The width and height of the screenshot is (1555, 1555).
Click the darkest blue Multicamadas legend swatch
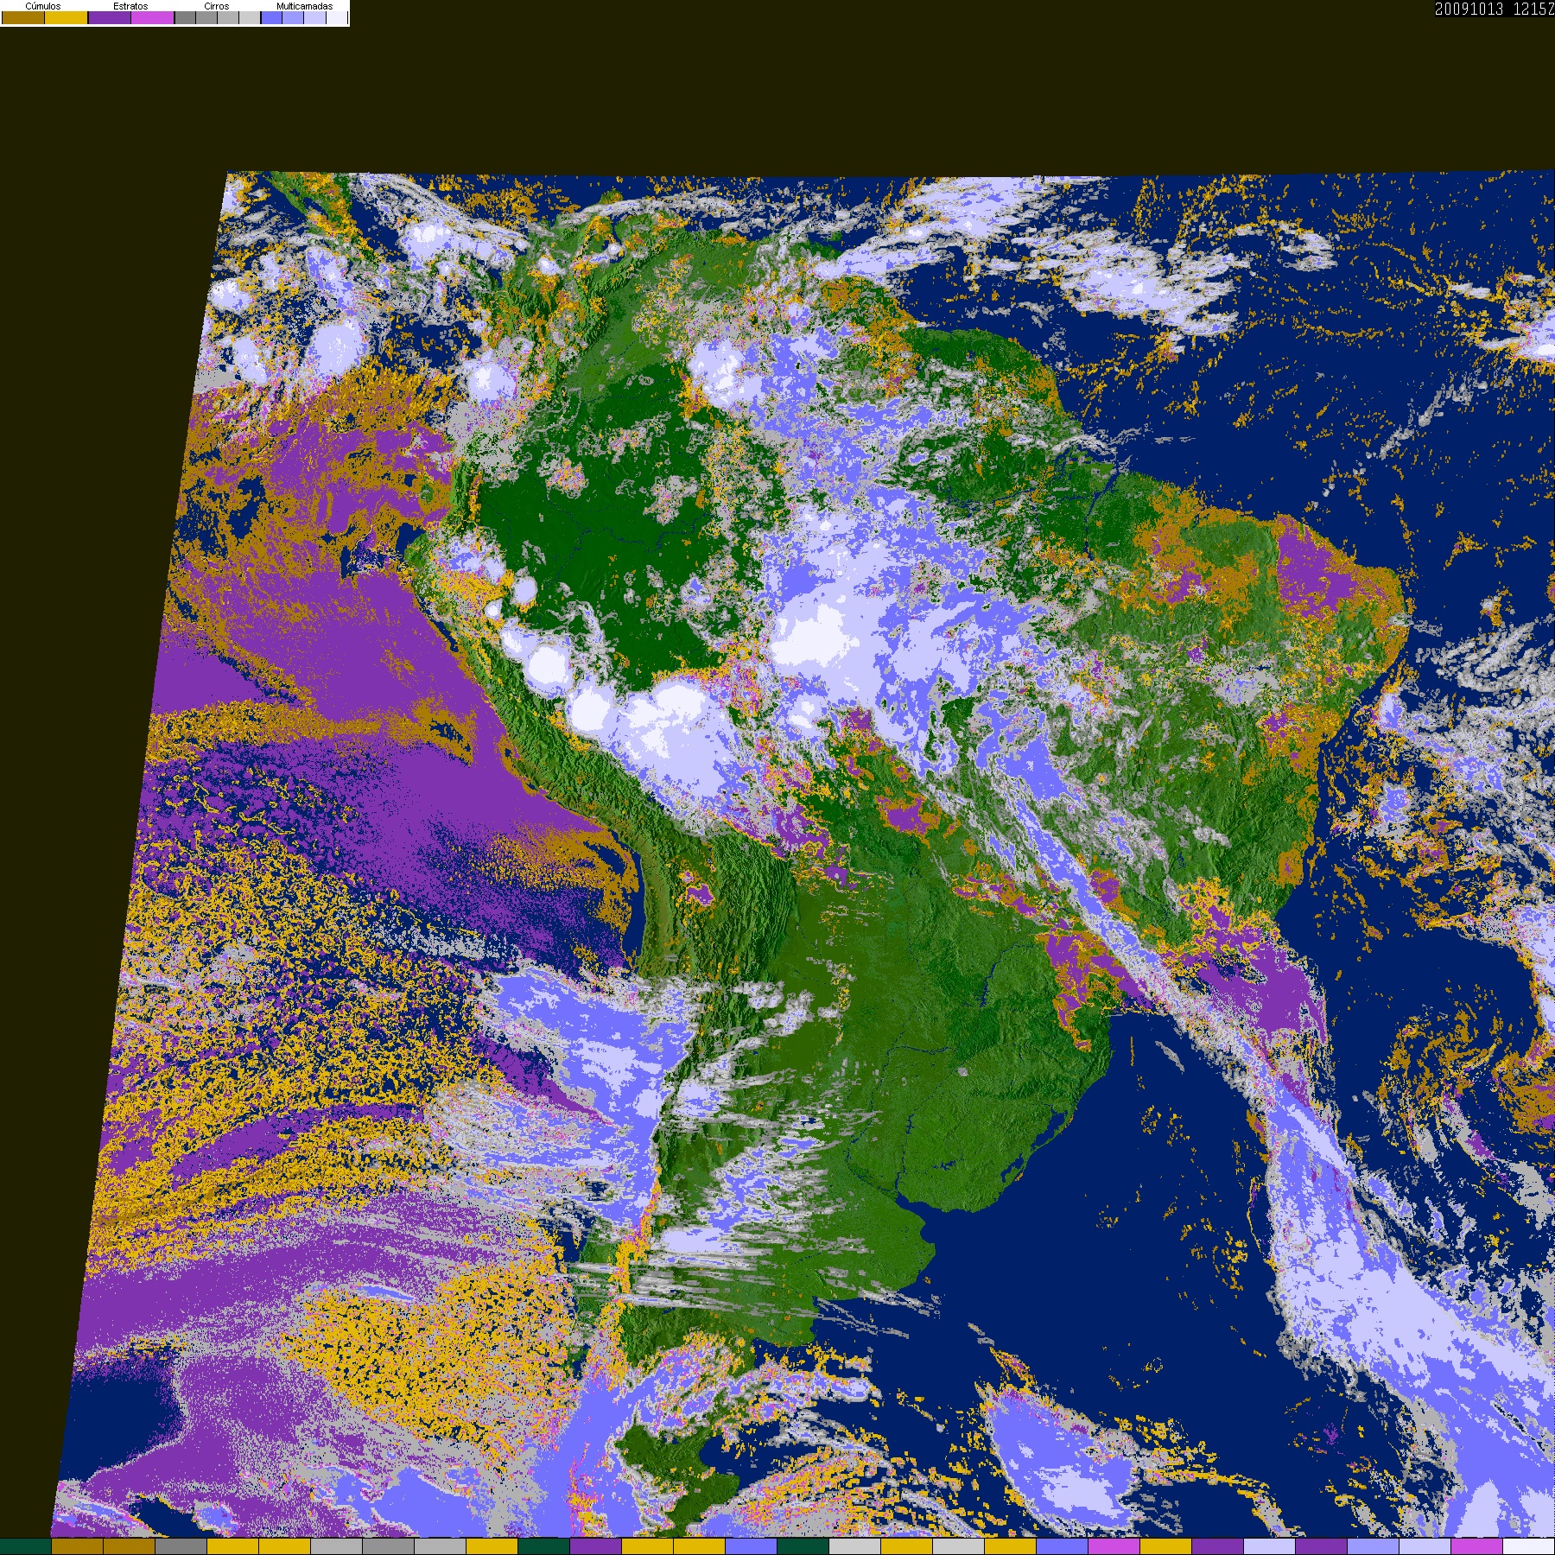[x=271, y=17]
